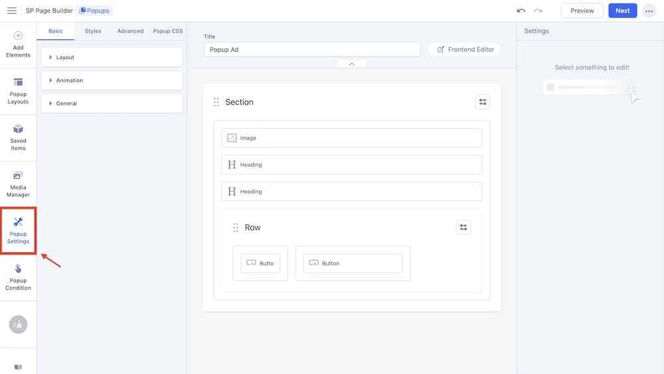
Task: Switch to the Styles tab
Action: coord(93,31)
